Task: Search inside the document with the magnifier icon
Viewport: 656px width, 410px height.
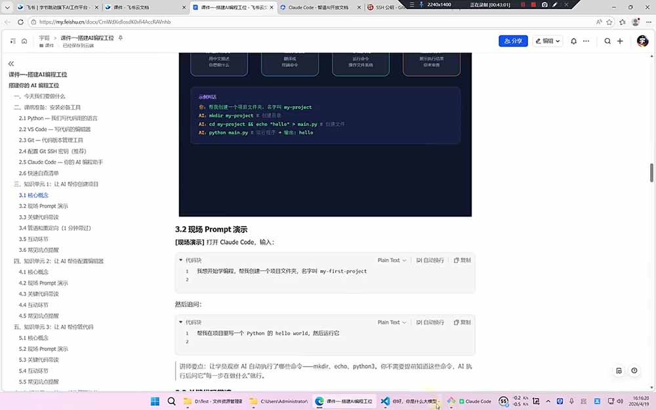Action: click(x=607, y=41)
